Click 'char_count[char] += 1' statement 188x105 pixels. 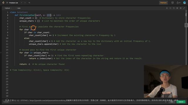[x=41, y=35]
